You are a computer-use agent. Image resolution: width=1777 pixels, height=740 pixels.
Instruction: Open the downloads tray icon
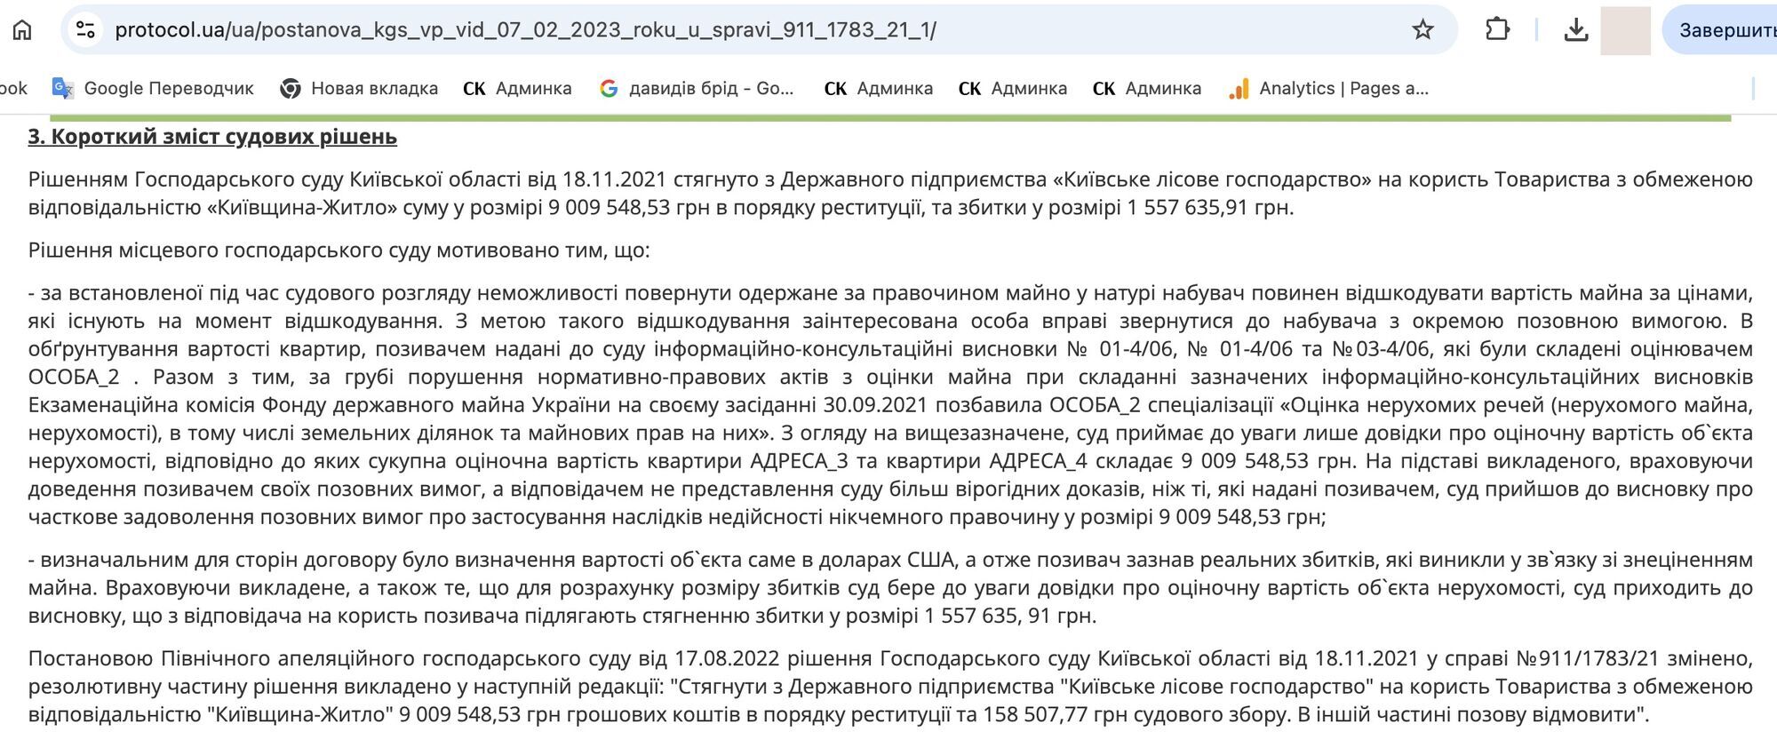pyautogui.click(x=1575, y=29)
